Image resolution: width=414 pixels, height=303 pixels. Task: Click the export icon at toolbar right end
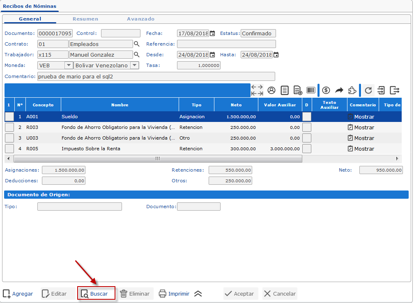[x=396, y=90]
